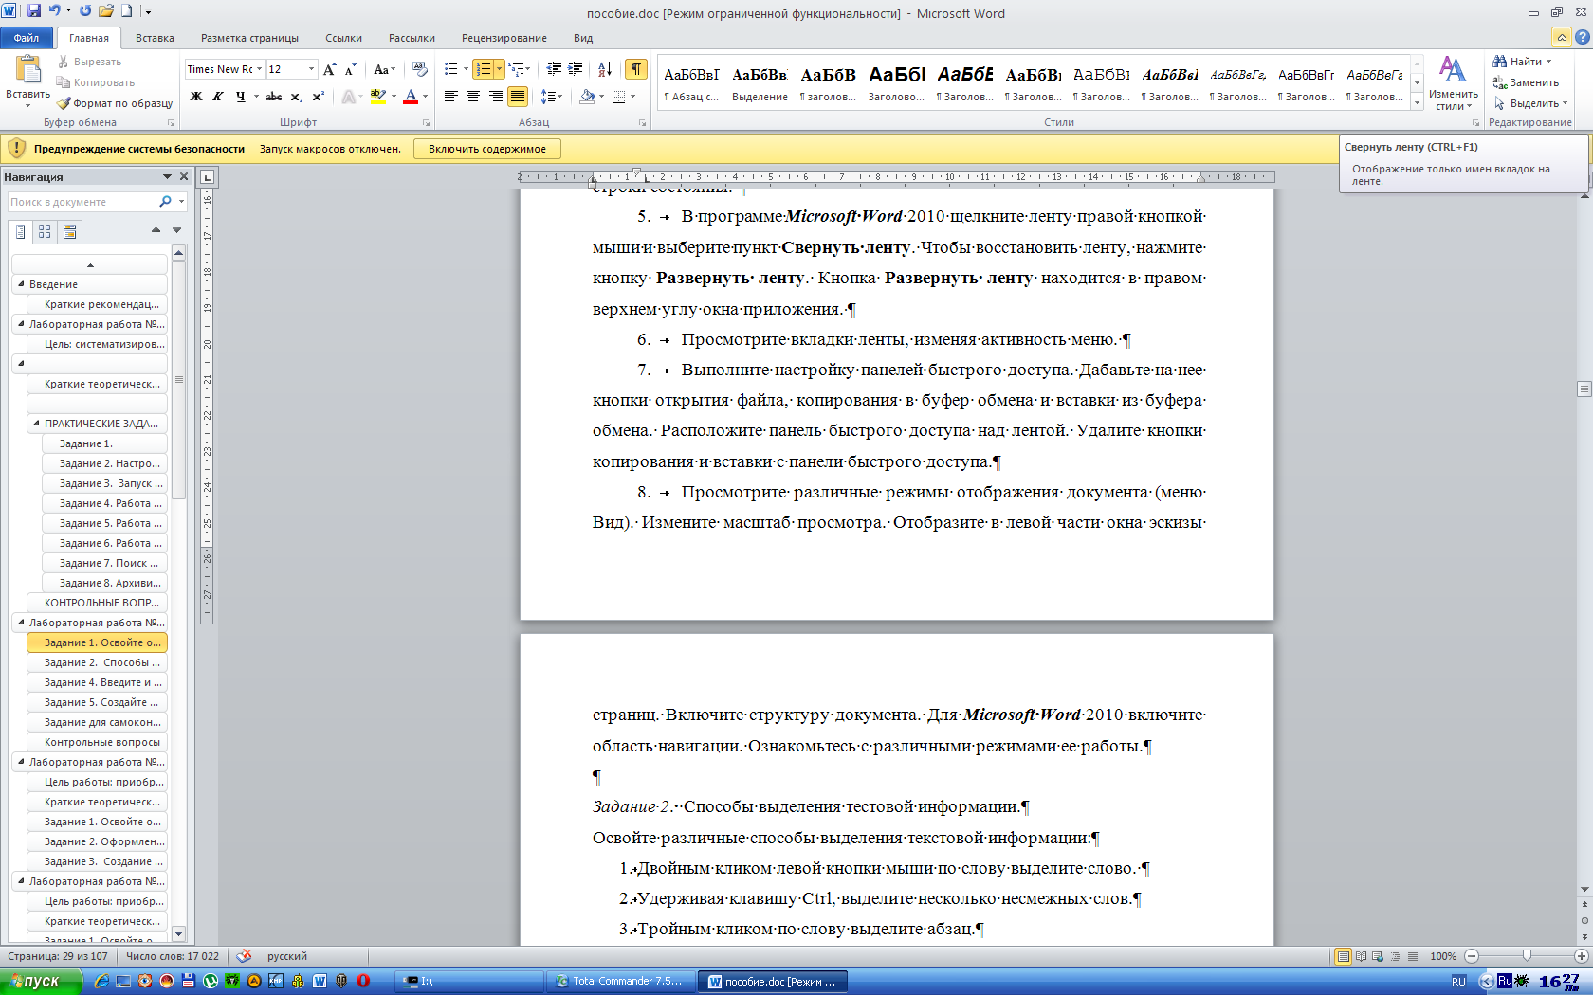Toggle italic formatting

pyautogui.click(x=218, y=97)
